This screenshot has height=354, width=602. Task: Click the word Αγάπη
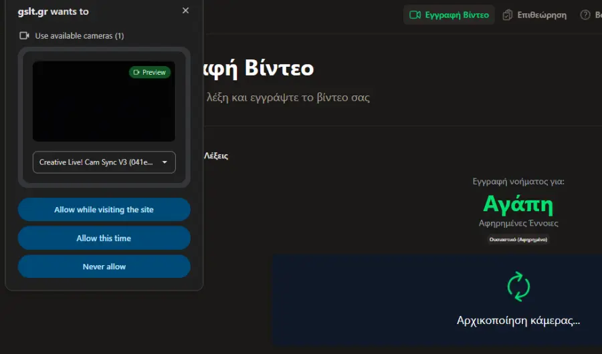518,204
